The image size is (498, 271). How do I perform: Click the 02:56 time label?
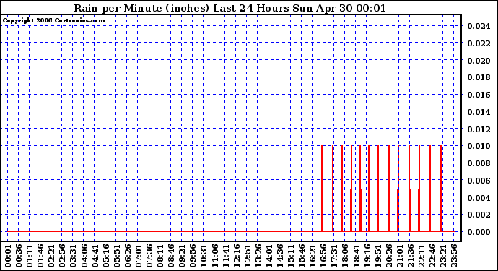point(62,256)
